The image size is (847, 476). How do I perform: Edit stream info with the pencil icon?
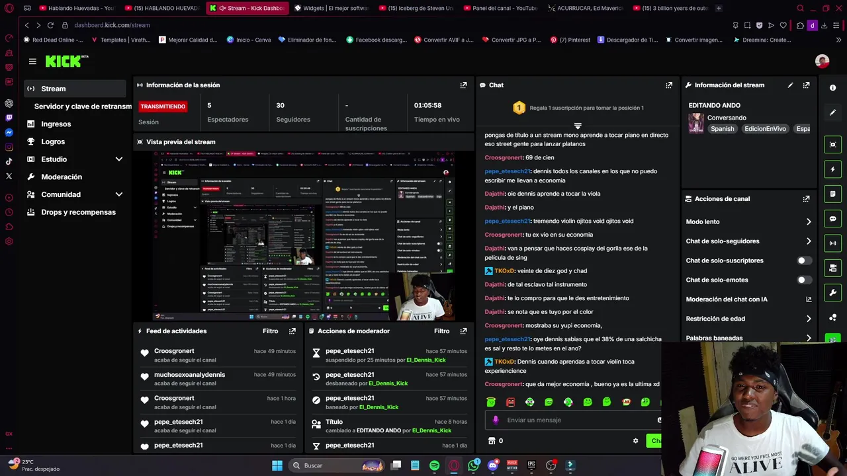pyautogui.click(x=790, y=85)
